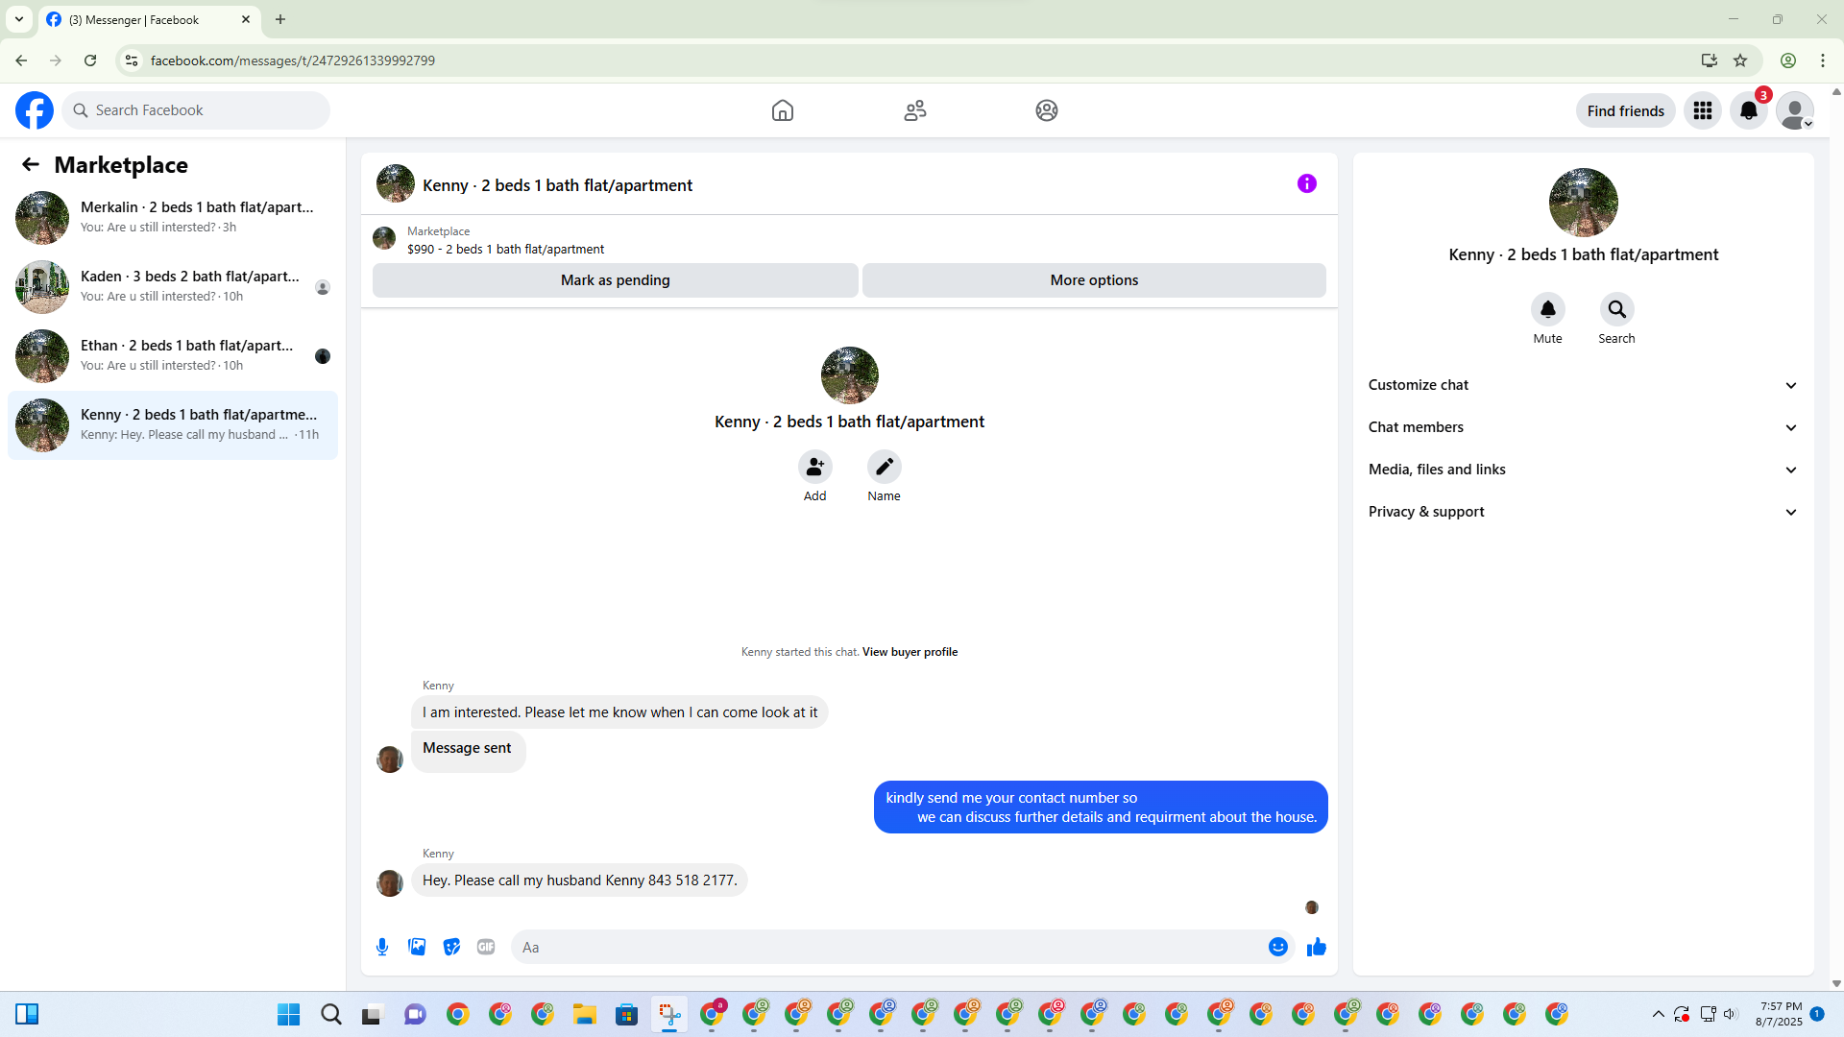Screen dimensions: 1844x1037
Task: Expand Customize chat section
Action: [1584, 385]
